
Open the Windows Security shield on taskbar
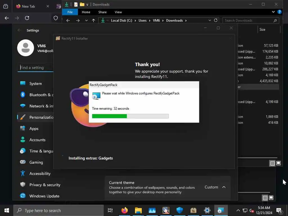(x=180, y=210)
